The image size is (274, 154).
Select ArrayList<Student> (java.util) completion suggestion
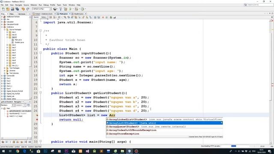[x=164, y=123]
